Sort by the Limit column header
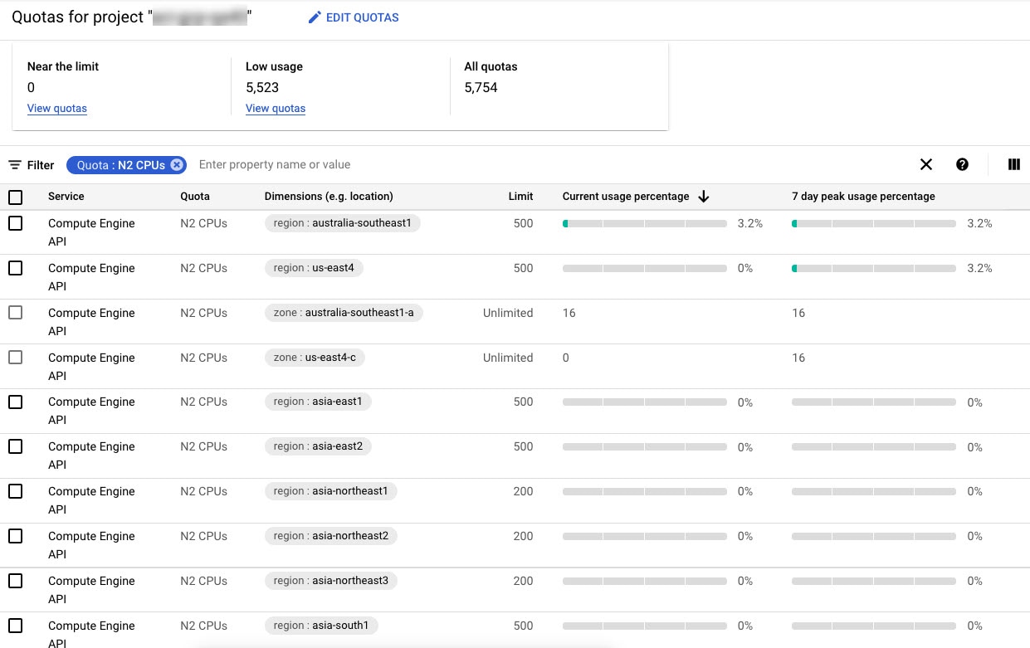This screenshot has height=648, width=1030. click(x=520, y=196)
